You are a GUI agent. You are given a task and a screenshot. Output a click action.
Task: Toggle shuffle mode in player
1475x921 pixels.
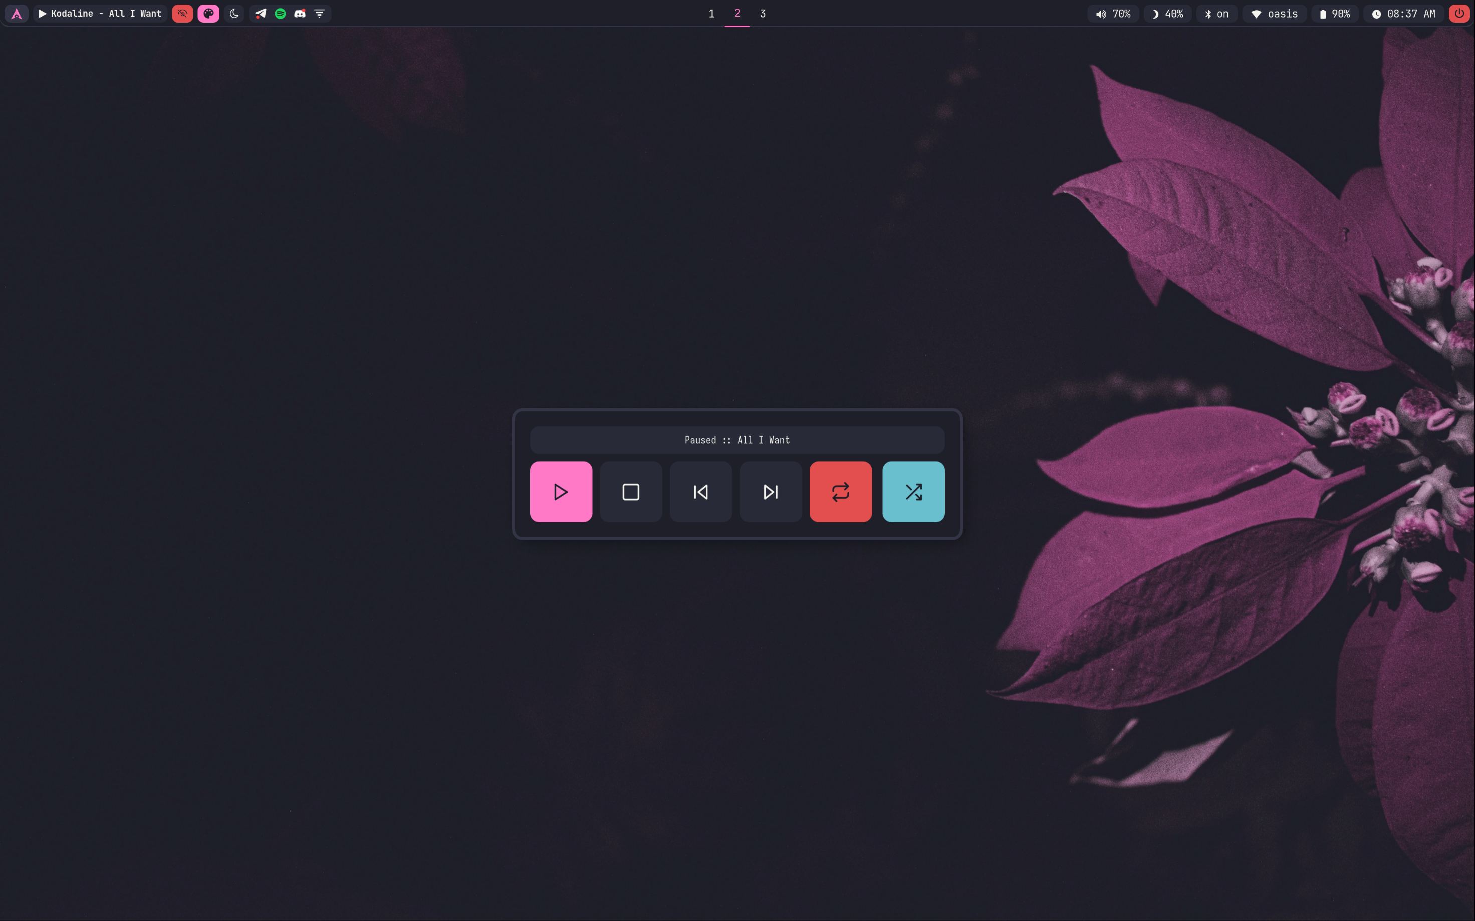coord(913,492)
